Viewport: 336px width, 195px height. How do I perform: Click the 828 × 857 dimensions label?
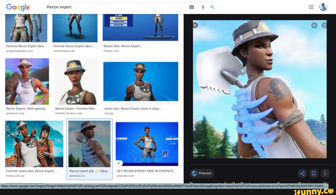[x=199, y=156]
